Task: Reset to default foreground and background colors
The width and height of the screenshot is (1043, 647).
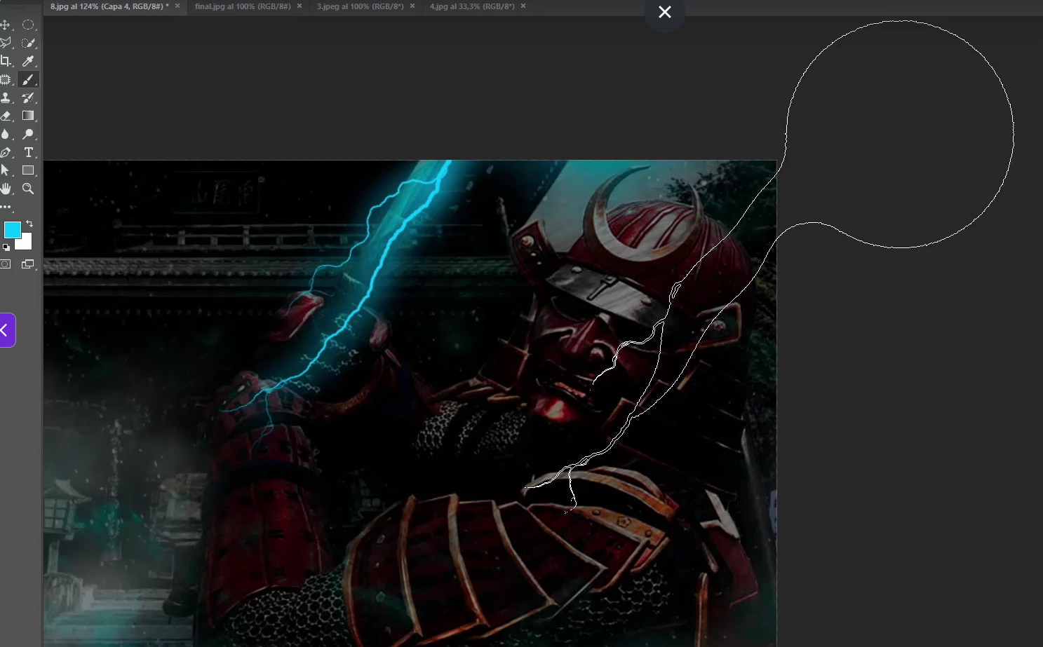Action: [6, 247]
